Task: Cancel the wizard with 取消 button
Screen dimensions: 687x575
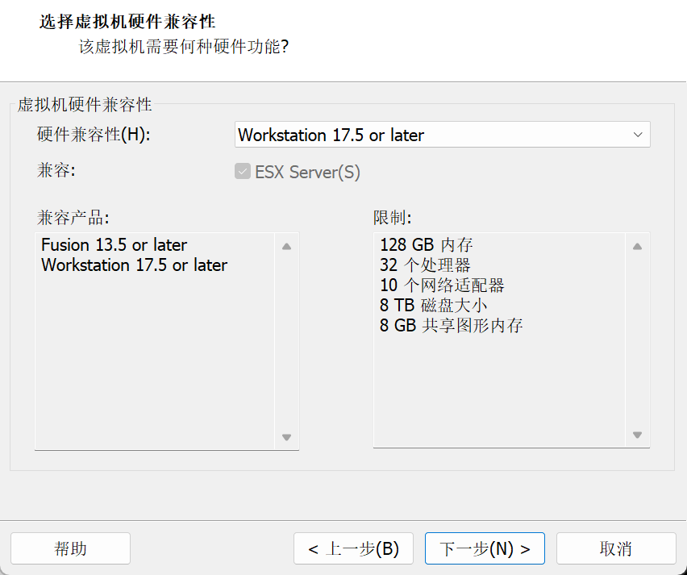Action: (616, 548)
